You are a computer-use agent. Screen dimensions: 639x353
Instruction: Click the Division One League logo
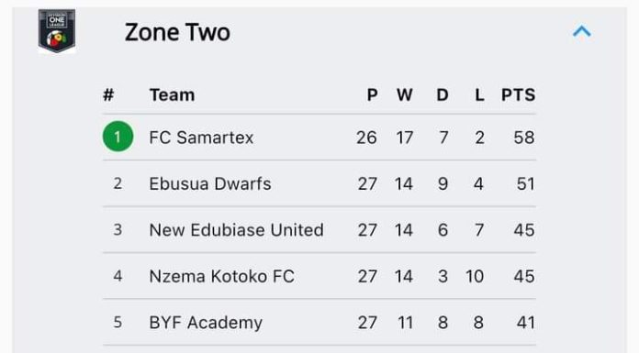[x=57, y=31]
